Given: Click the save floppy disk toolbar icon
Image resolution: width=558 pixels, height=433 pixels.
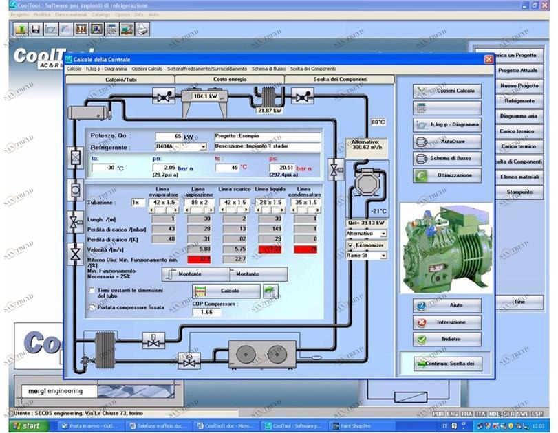Looking at the screenshot, I should [34, 29].
